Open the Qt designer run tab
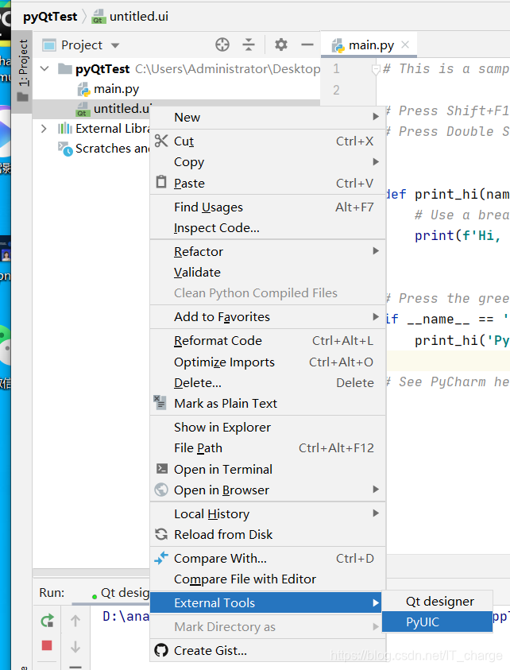510x670 pixels. click(x=124, y=593)
